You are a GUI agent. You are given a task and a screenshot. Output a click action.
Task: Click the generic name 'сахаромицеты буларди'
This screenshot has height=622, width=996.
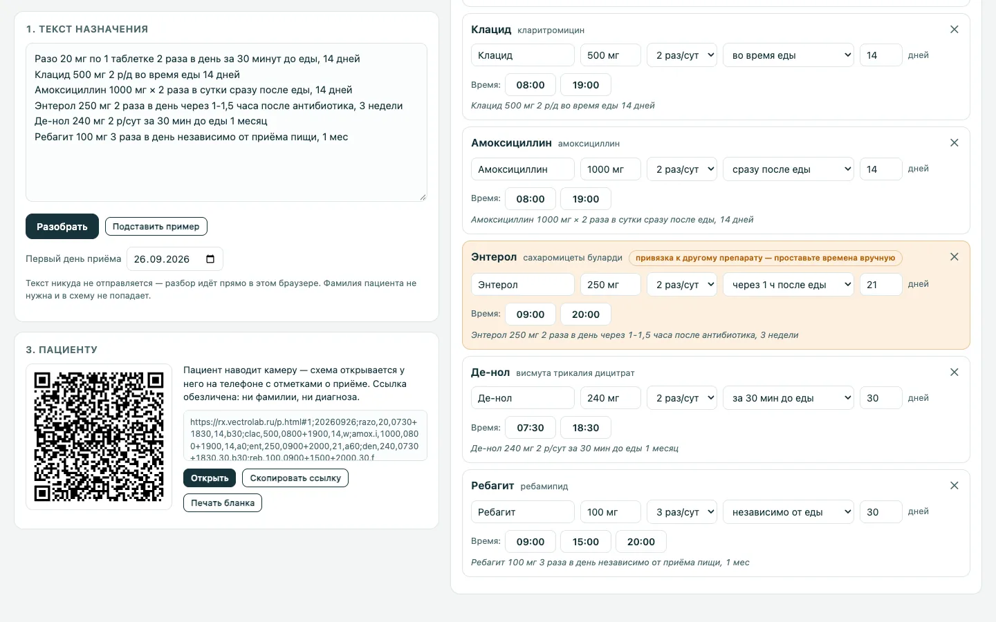[573, 258]
